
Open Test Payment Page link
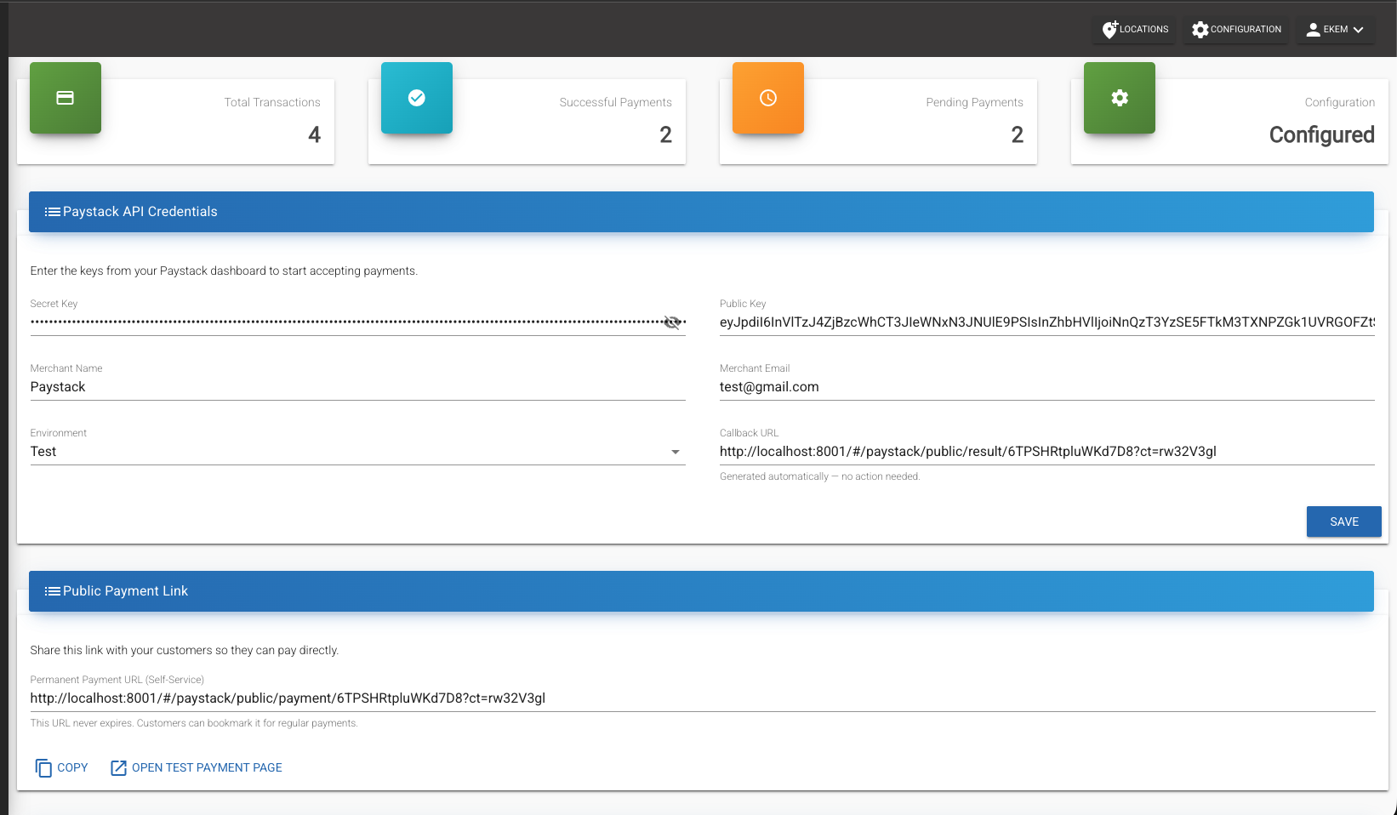coord(197,767)
